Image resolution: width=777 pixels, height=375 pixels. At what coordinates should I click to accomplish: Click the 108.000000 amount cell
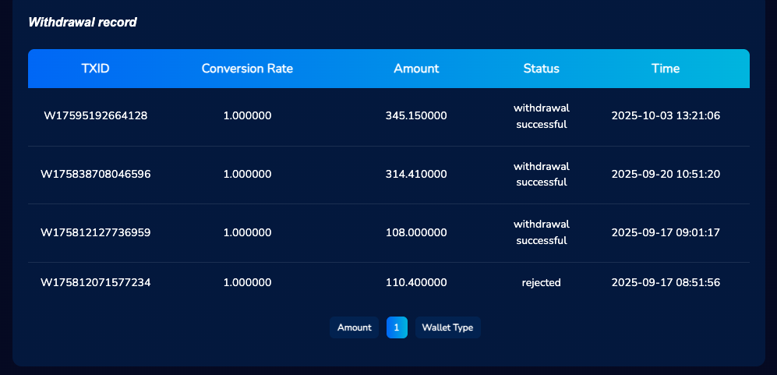(x=416, y=232)
